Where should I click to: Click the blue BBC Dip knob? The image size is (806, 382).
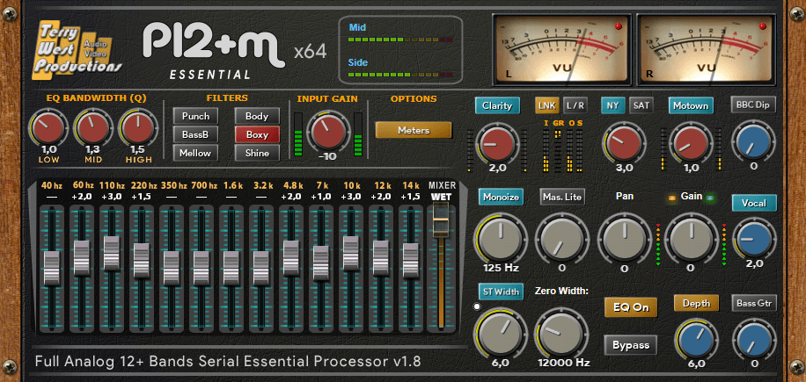[753, 142]
